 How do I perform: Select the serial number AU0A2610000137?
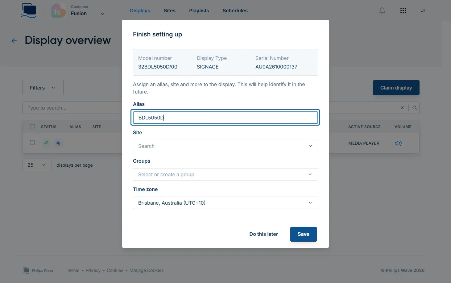tap(276, 67)
